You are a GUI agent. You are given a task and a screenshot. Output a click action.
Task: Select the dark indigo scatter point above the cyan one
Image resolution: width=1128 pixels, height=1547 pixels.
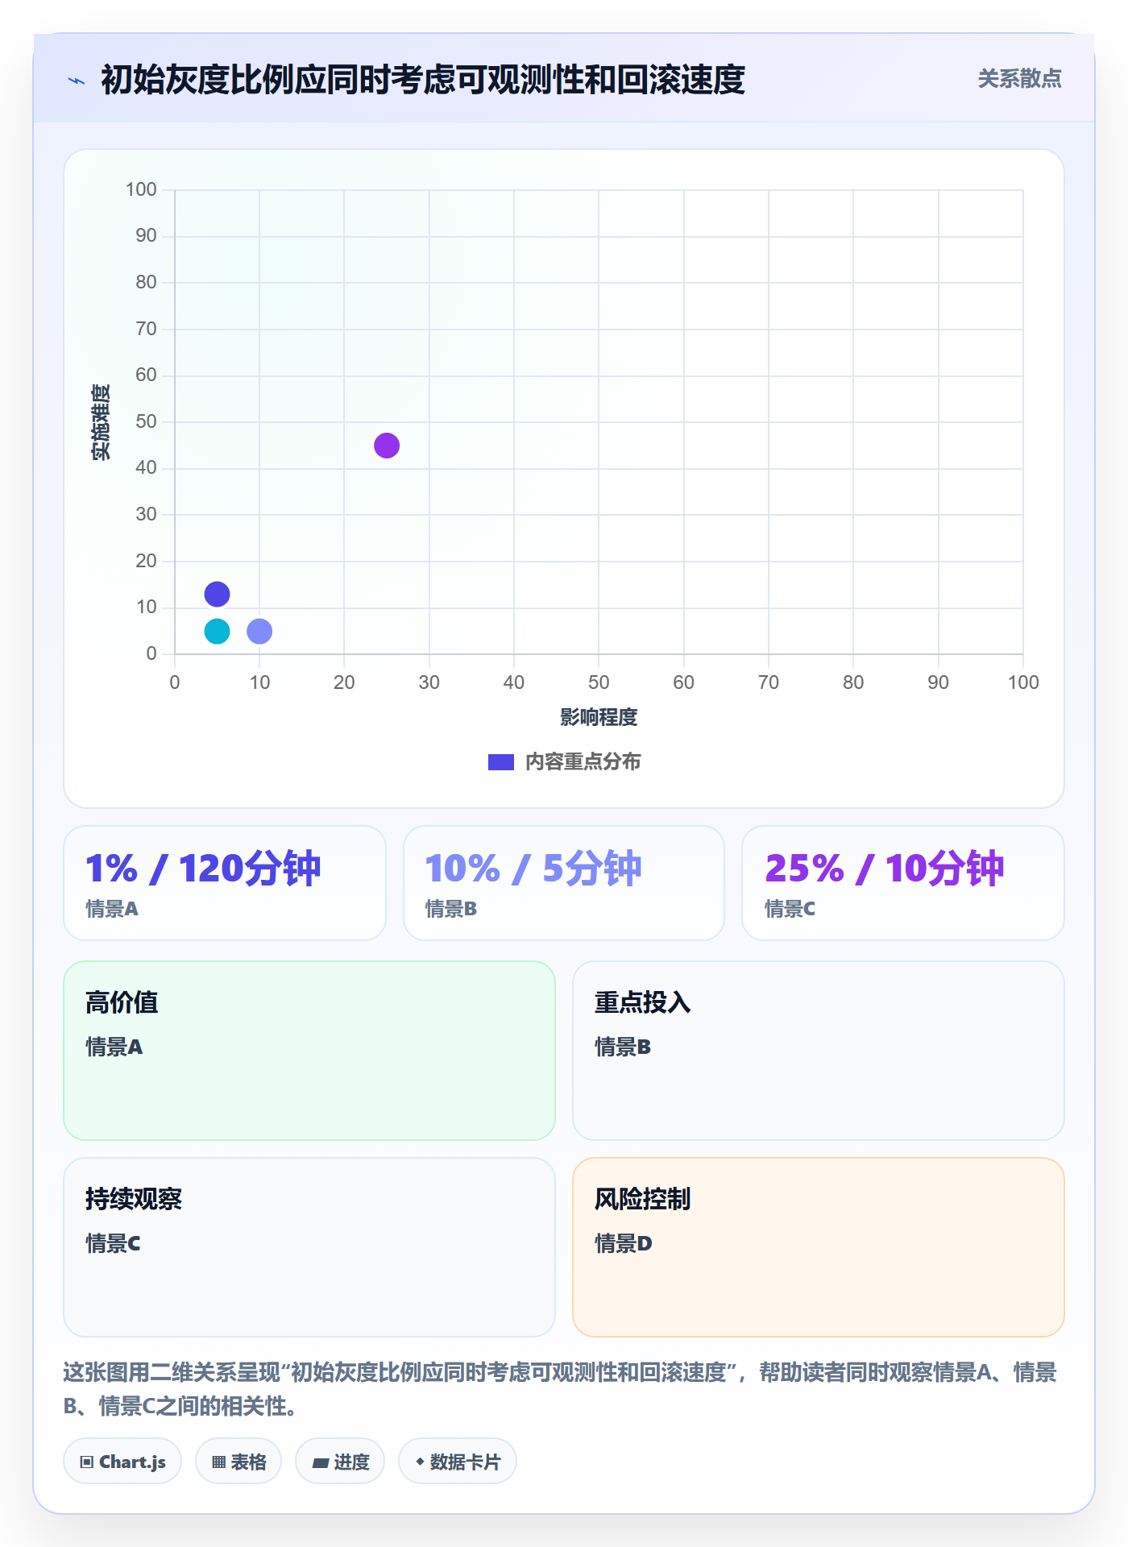coord(217,595)
